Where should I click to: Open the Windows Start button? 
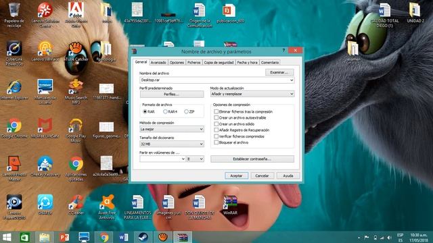[x=7, y=237]
